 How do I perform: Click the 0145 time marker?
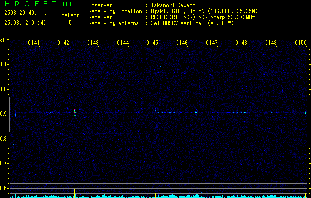(x=152, y=42)
